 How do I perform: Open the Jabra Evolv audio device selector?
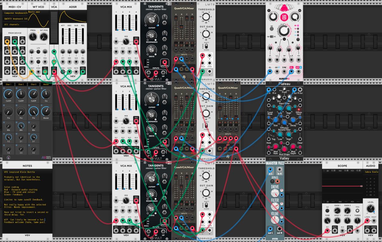[371, 172]
